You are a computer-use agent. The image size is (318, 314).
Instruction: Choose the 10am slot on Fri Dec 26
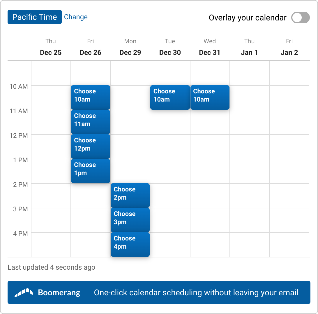(x=90, y=97)
